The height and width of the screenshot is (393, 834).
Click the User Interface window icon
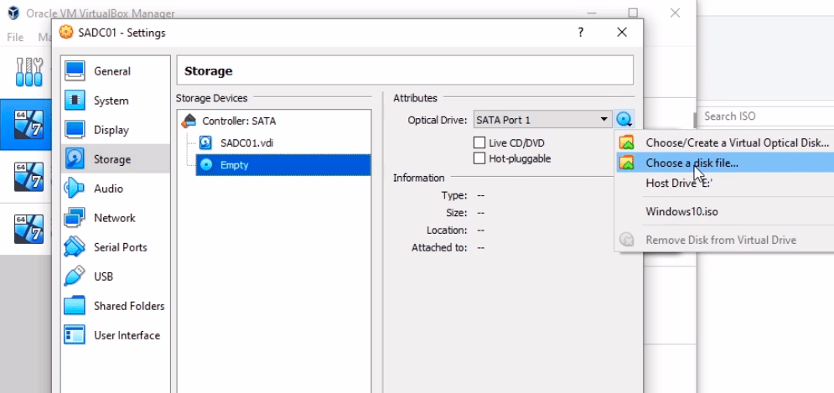(75, 335)
